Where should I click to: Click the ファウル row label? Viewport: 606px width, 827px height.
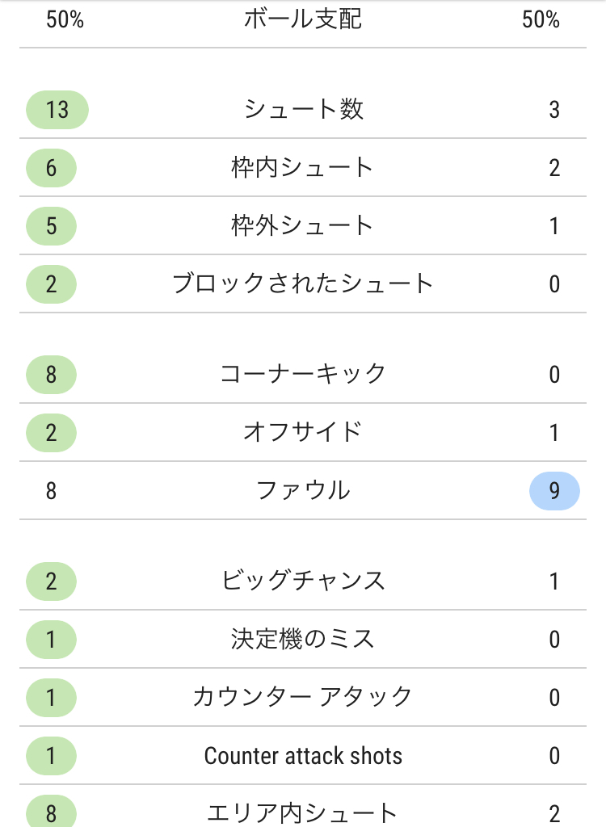point(303,490)
